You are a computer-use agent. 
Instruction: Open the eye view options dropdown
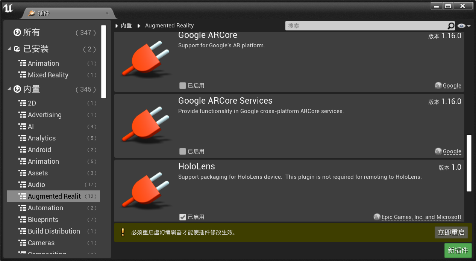pos(464,26)
